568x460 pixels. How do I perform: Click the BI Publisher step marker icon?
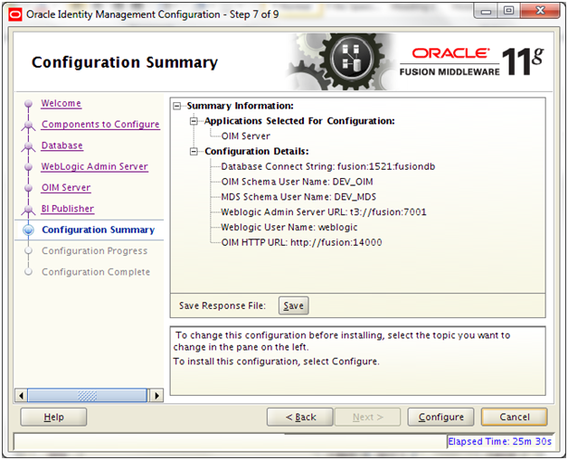click(28, 210)
